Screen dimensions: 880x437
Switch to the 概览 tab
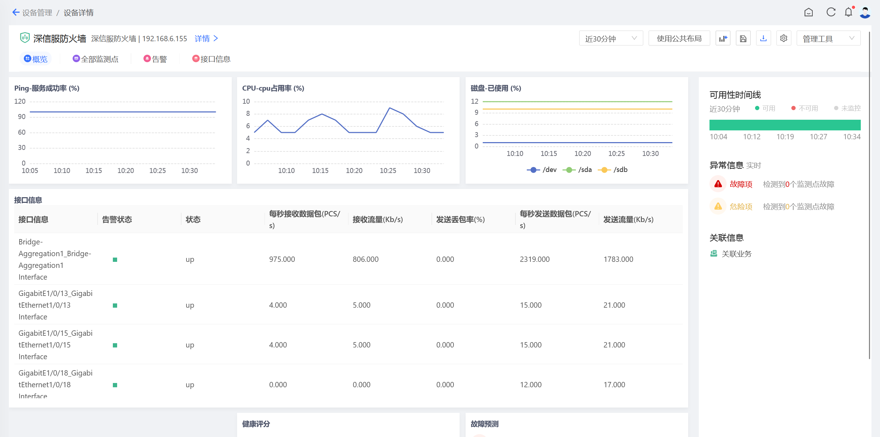coord(36,59)
